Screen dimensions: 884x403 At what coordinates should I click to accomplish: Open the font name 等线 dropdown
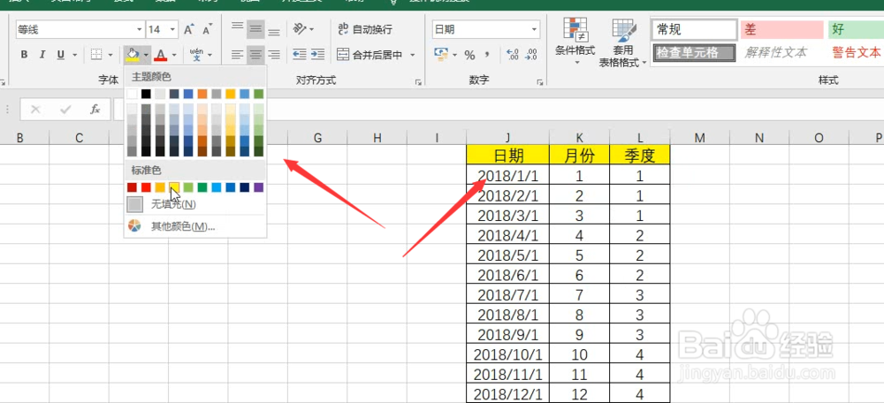[x=140, y=29]
